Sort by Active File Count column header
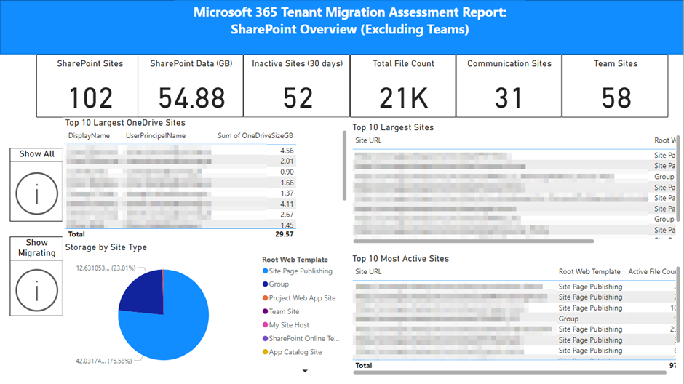Viewport: 684px width, 384px height. pyautogui.click(x=652, y=272)
